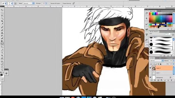Show Layer 1 visibility box
This screenshot has width=175, height=98.
coord(150,73)
